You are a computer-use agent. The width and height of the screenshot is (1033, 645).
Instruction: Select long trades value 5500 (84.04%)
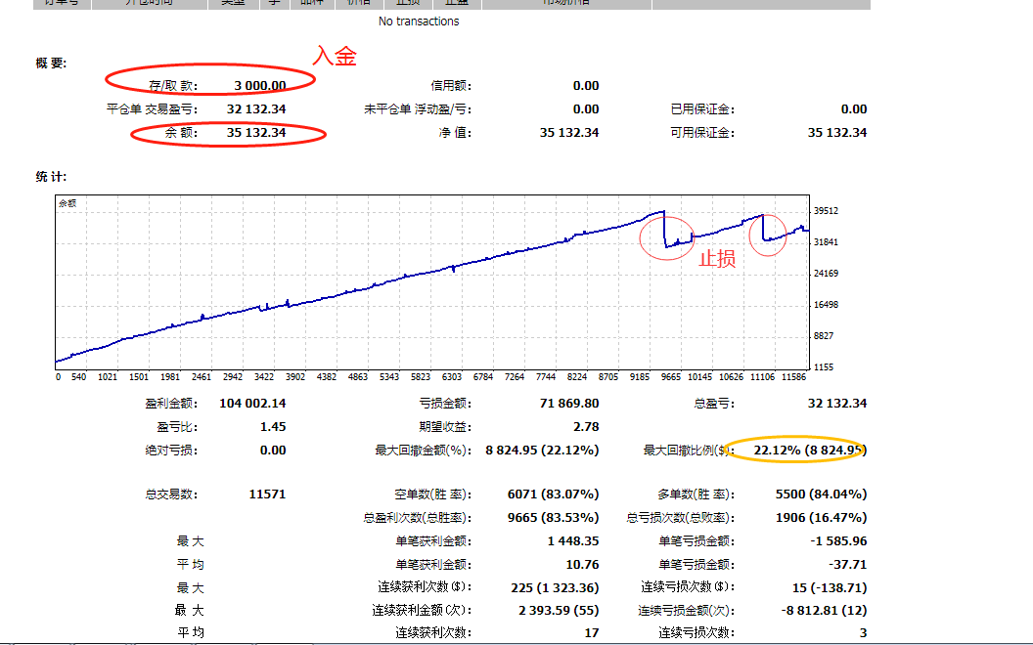(x=821, y=494)
